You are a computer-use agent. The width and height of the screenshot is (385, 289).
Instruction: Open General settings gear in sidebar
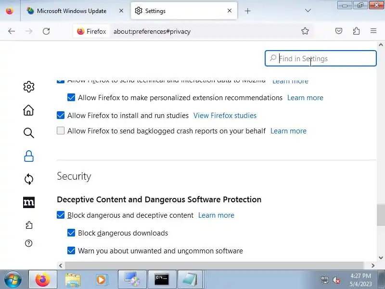tap(29, 87)
